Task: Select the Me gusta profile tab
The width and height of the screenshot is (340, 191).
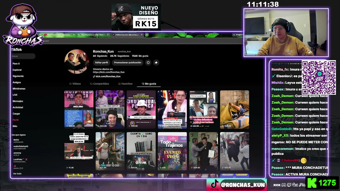Action: pos(149,84)
